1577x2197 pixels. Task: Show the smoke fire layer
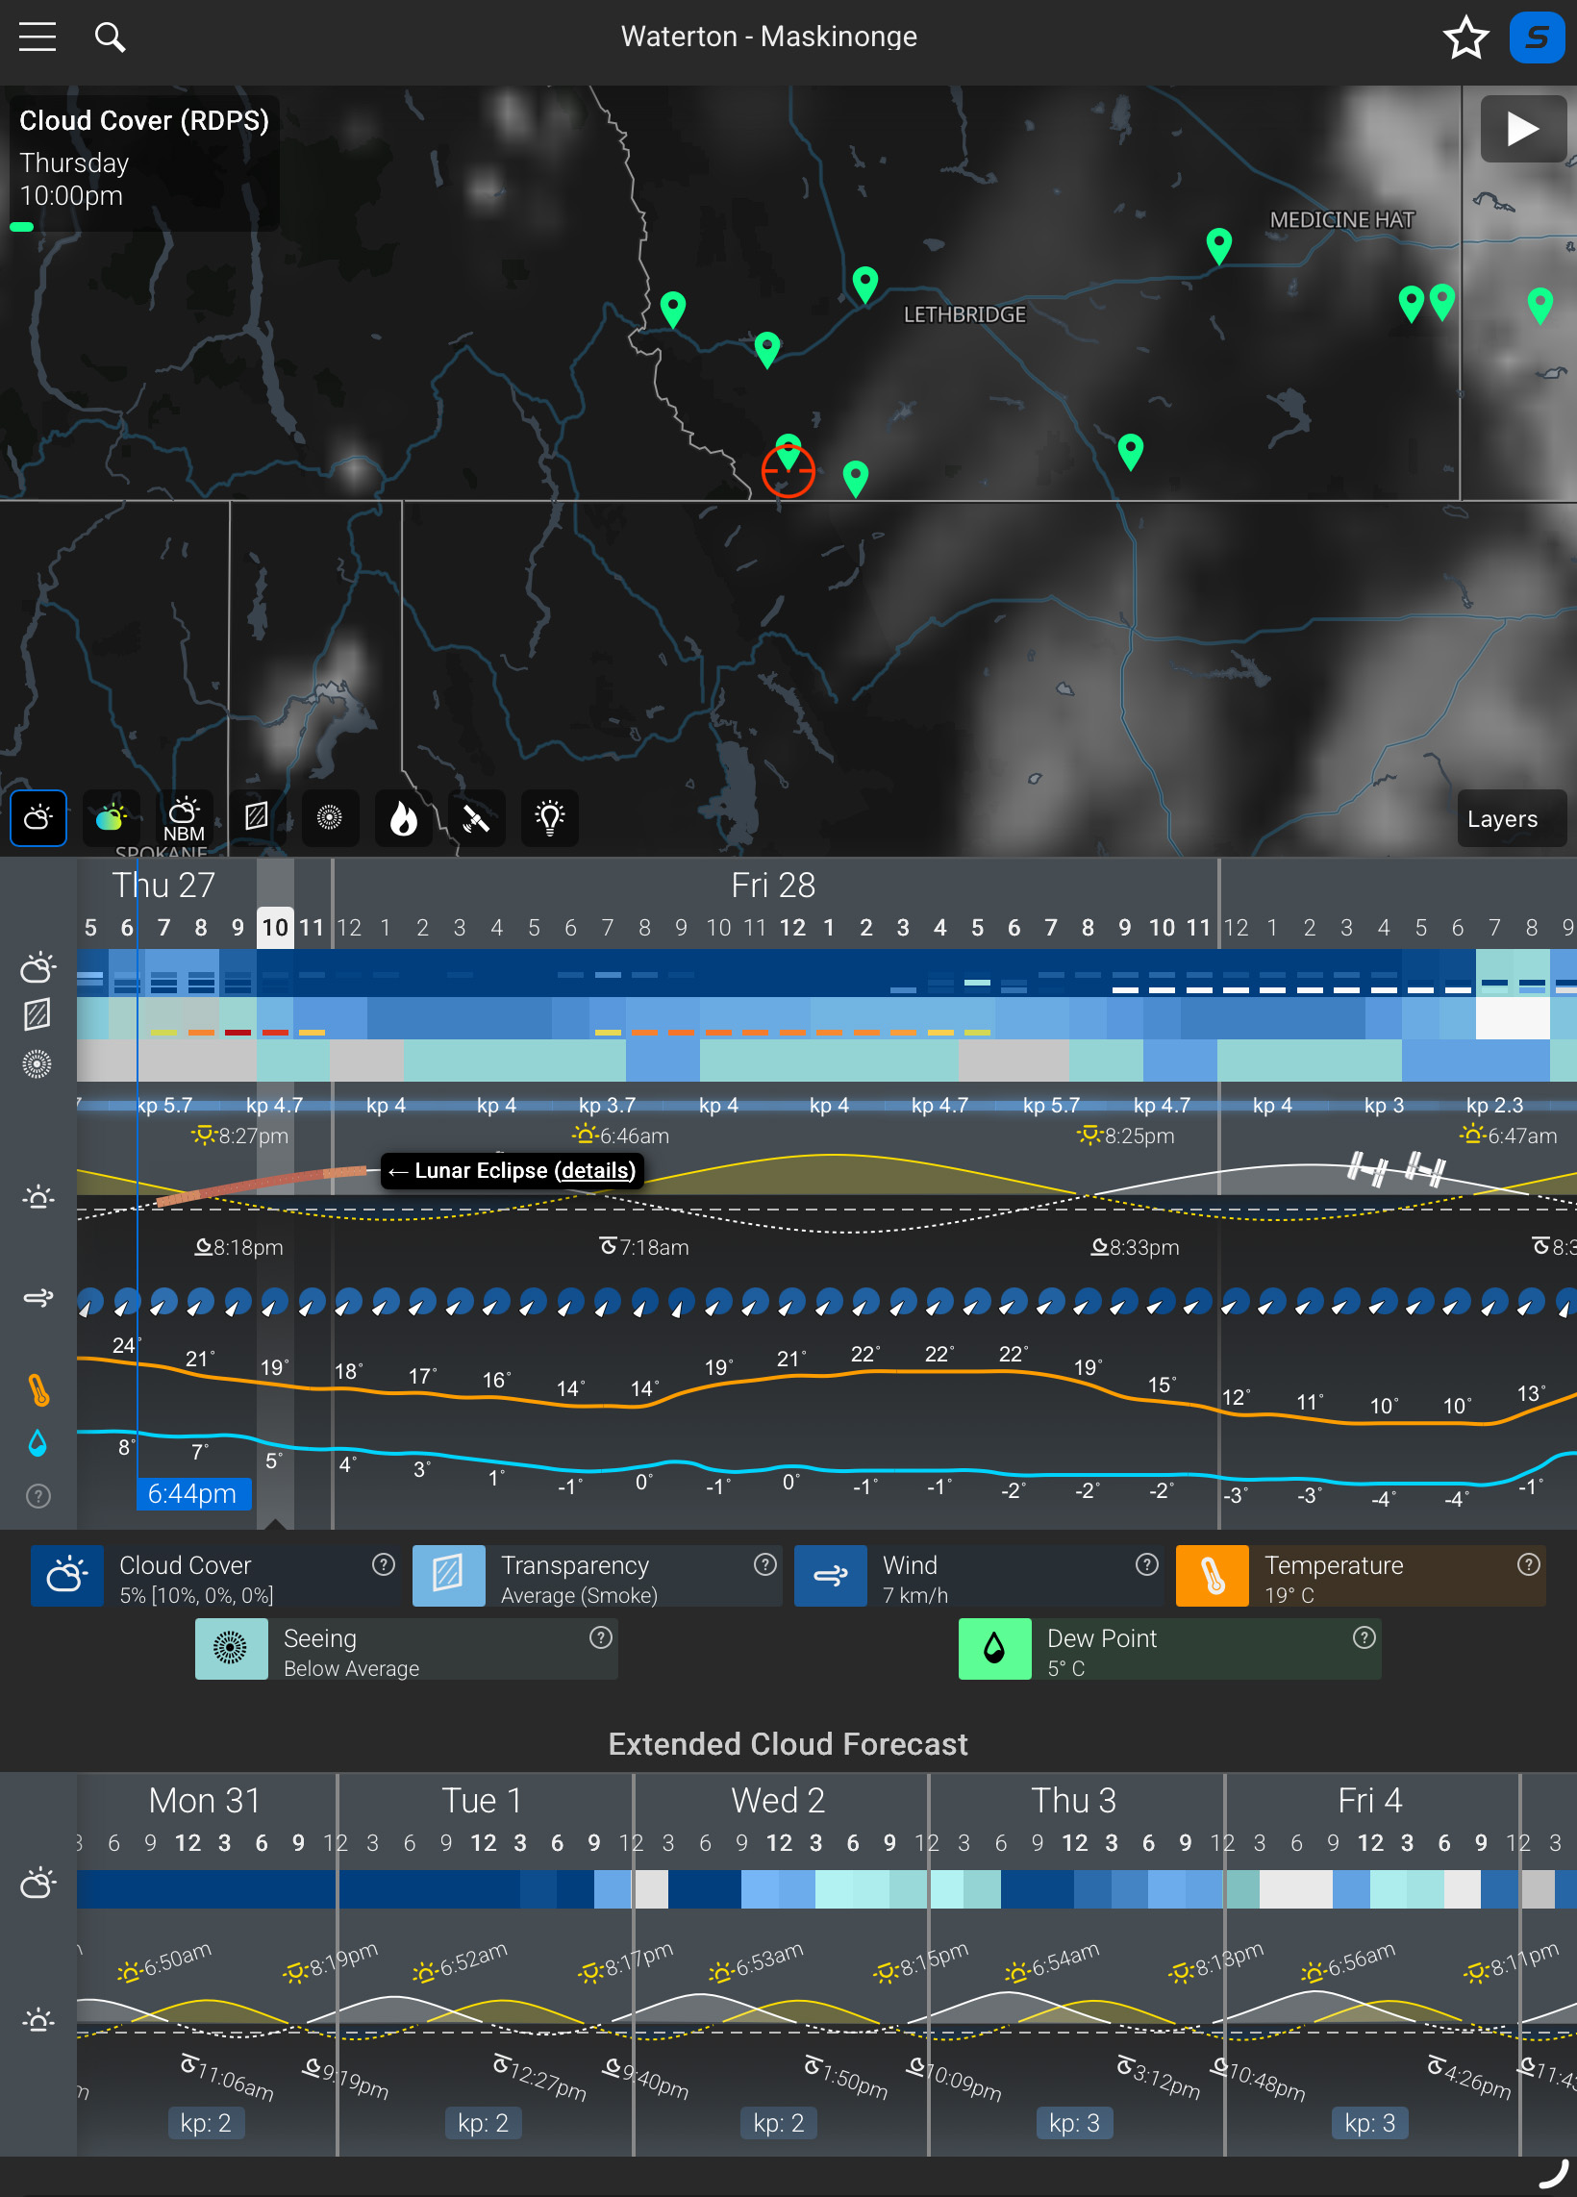tap(403, 817)
